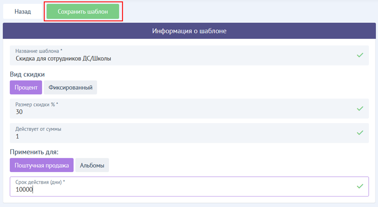Click the checkmark in Срок действия field
Viewport: 378px width, 207px height.
click(360, 186)
